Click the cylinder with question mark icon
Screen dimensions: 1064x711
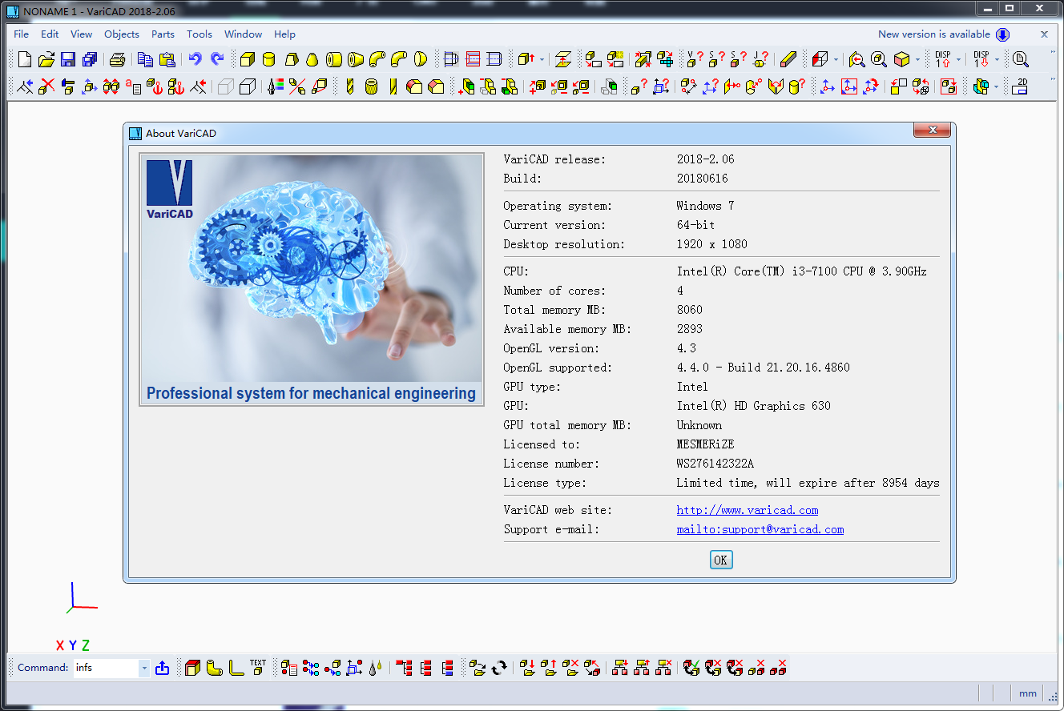(x=796, y=86)
